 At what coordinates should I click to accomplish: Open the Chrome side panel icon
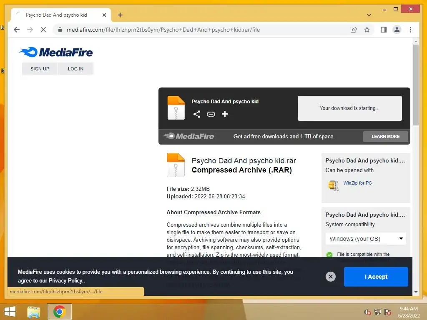pos(384,30)
